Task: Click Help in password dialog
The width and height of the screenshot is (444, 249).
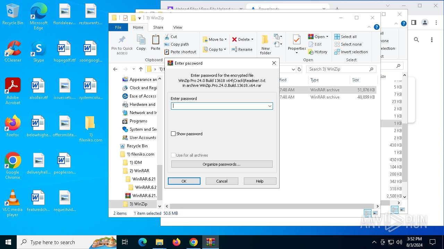Action: tap(260, 181)
